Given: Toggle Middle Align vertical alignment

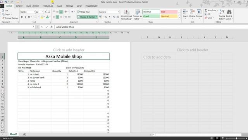Looking at the screenshot, I should [57, 12].
